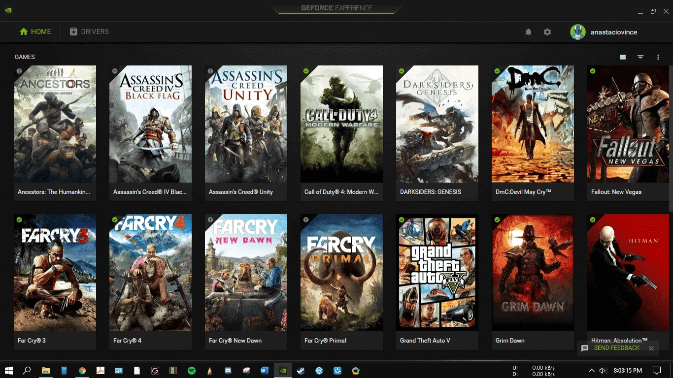Click the SEND FEEDBACK button
Viewport: 673px width, 378px height.
pos(616,348)
